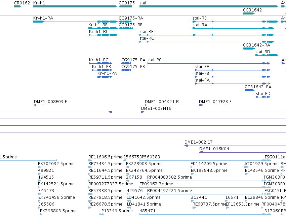Select the DME1-008E03.F clone end

point(35,105)
